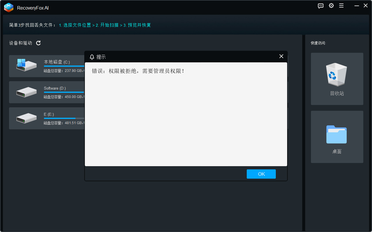
Task: Select the Software (D:) drive icon
Action: 26,92
